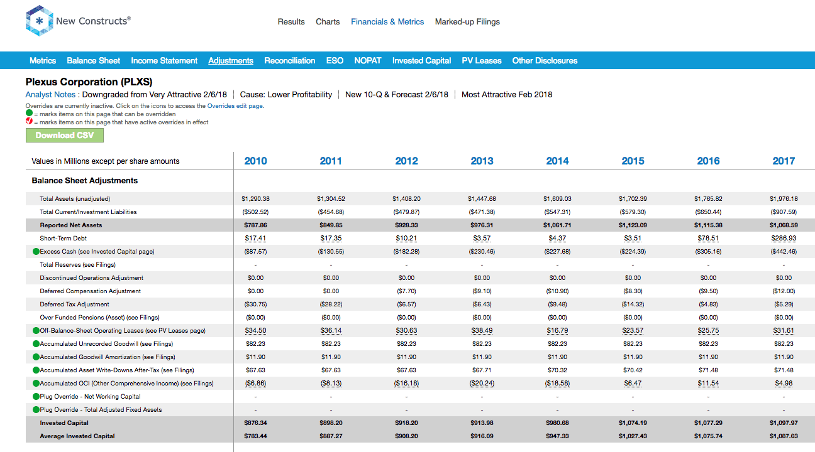
Task: Click the 2011 year column header
Action: tap(331, 161)
